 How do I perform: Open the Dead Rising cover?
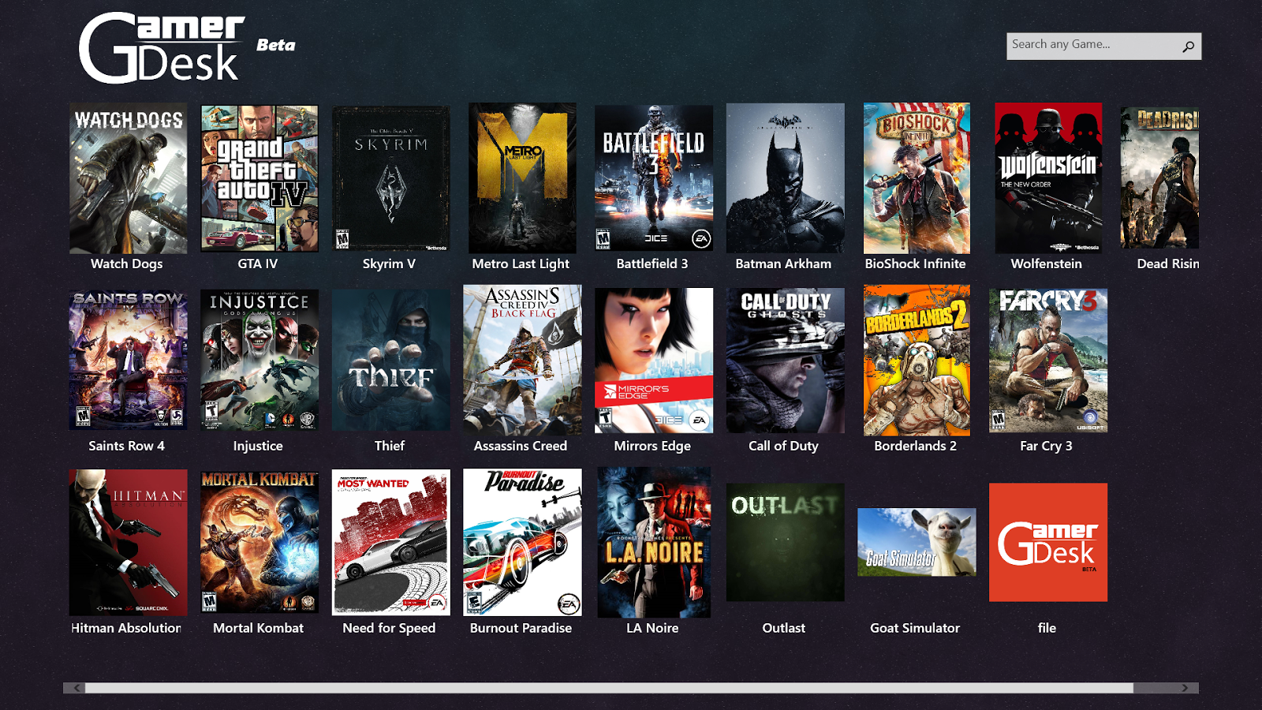click(x=1159, y=178)
